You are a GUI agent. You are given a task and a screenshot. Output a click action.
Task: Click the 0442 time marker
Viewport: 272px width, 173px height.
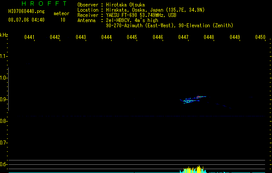coord(55,37)
